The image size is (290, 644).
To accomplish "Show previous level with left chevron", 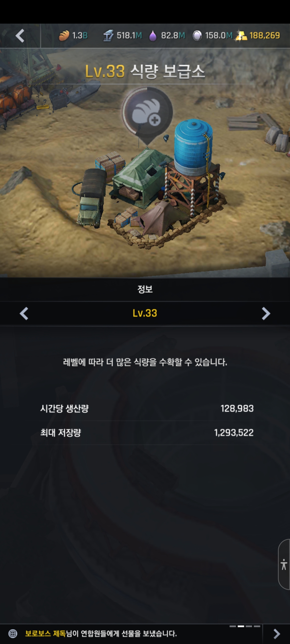I will 24,313.
